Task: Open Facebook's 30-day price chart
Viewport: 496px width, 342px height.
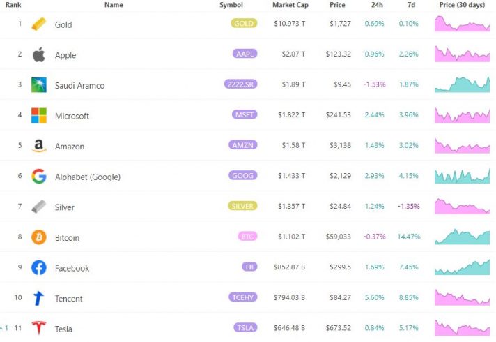Action: pyautogui.click(x=462, y=267)
